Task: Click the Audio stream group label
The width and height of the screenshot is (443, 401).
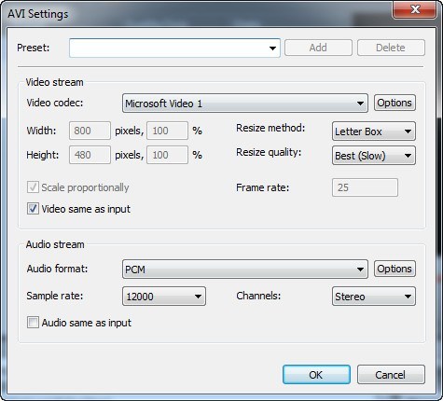Action: click(55, 244)
